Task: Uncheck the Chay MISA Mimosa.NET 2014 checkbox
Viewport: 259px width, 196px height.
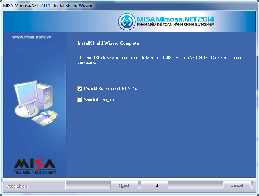Action: 80,89
